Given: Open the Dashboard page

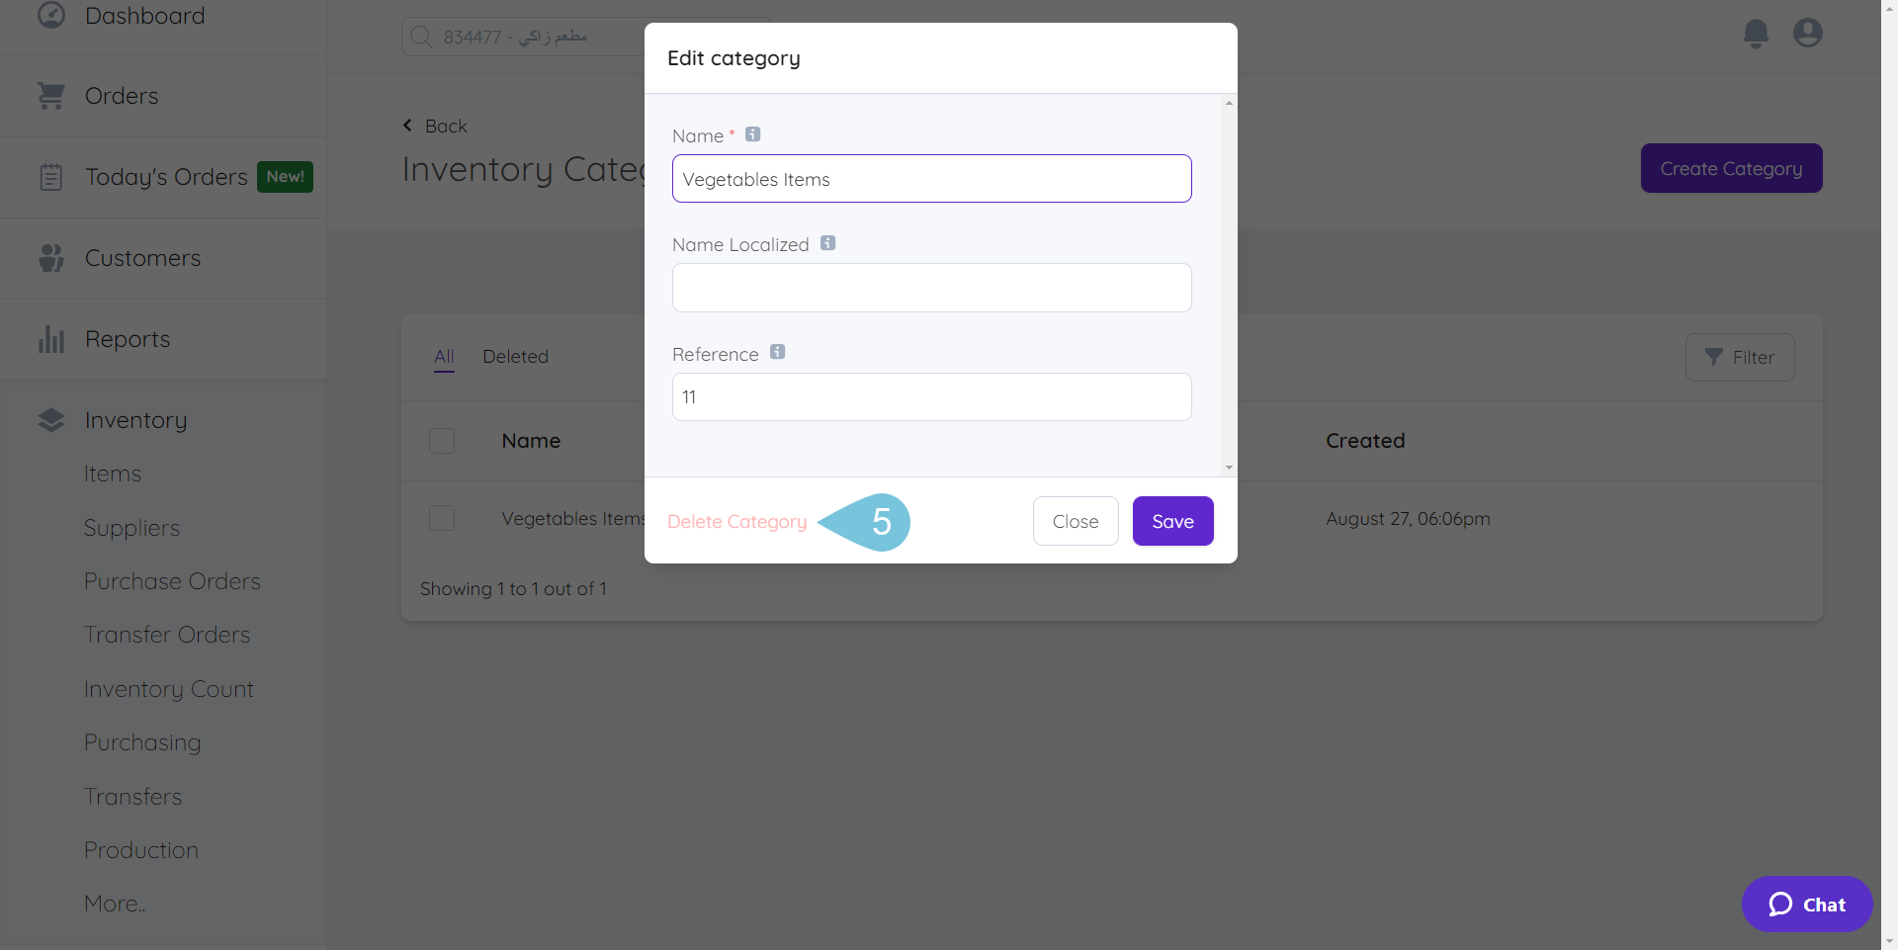Looking at the screenshot, I should pyautogui.click(x=143, y=15).
